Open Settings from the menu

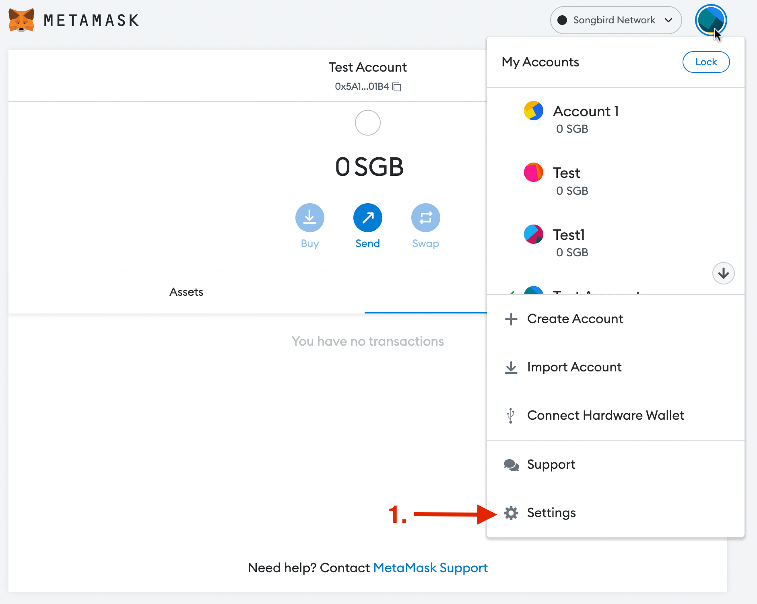click(616, 513)
